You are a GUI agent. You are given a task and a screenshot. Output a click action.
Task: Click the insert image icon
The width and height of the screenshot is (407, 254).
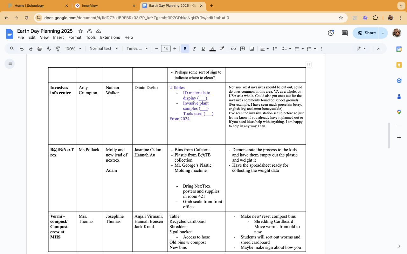pyautogui.click(x=252, y=49)
